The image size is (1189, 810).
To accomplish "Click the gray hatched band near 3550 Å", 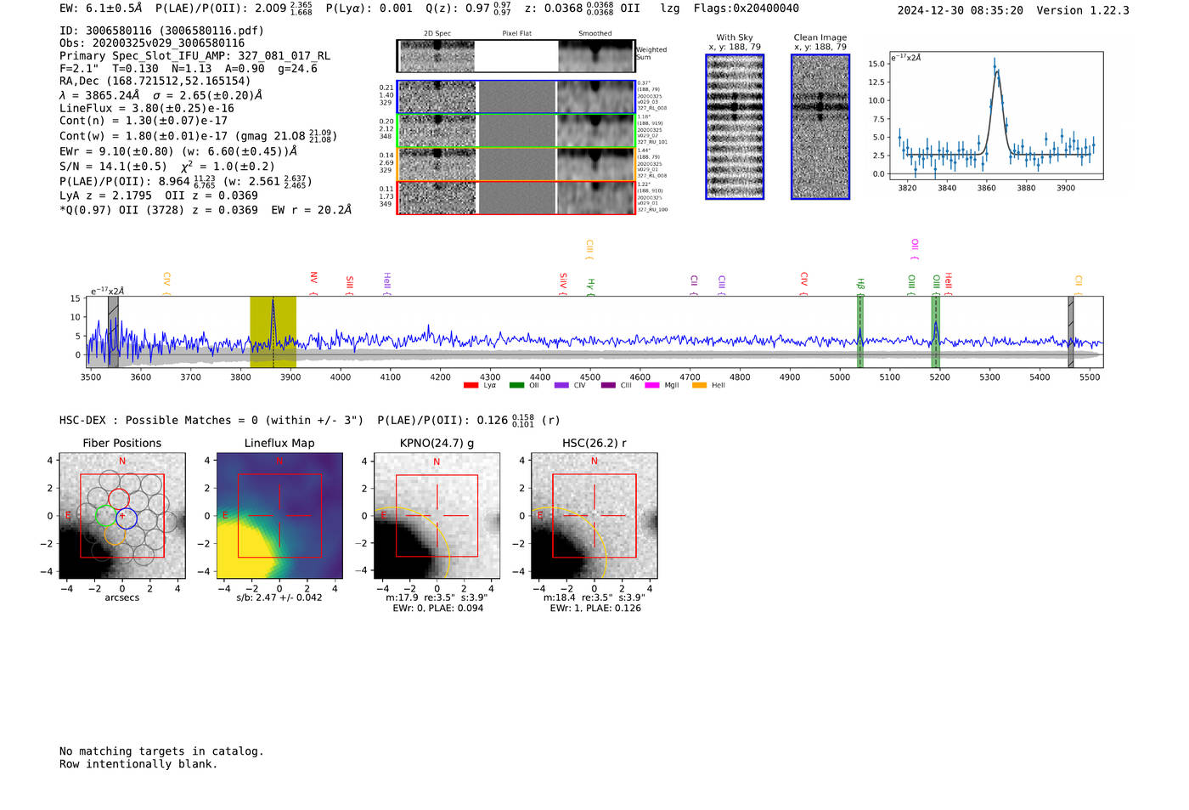I will click(x=113, y=331).
